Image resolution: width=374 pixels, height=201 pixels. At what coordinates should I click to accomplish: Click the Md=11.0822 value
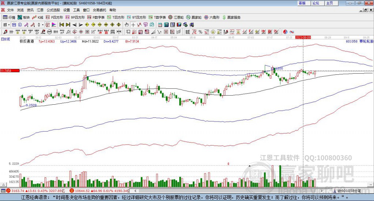point(90,42)
